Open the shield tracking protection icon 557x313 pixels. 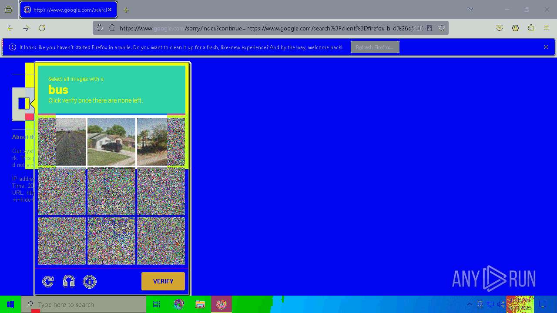click(x=100, y=28)
